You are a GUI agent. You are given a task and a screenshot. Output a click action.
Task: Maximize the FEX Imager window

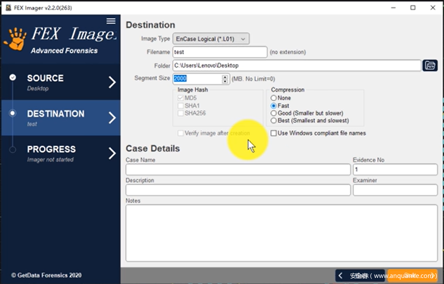[x=413, y=8]
